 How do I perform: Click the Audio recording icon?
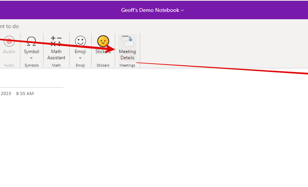[x=9, y=41]
